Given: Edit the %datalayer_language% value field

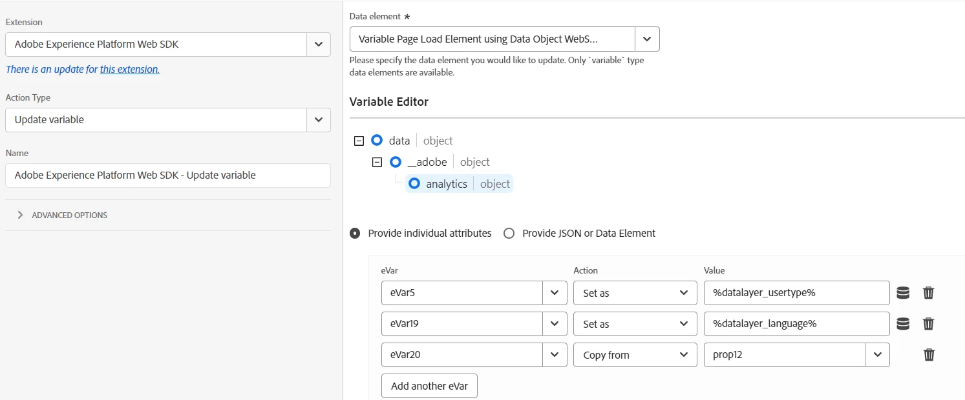Looking at the screenshot, I should coord(797,324).
